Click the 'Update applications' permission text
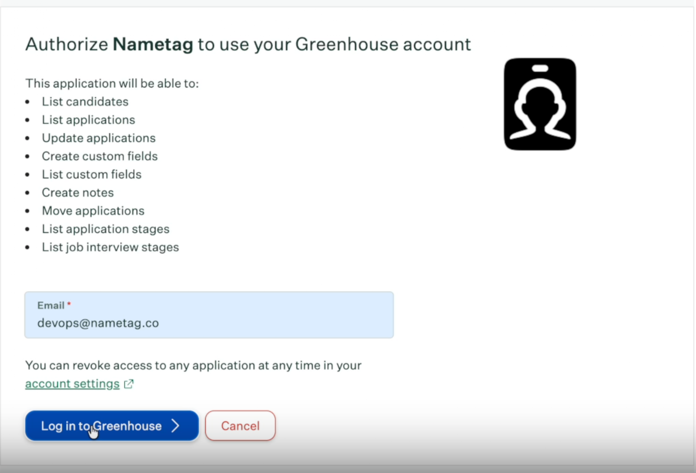 tap(99, 138)
